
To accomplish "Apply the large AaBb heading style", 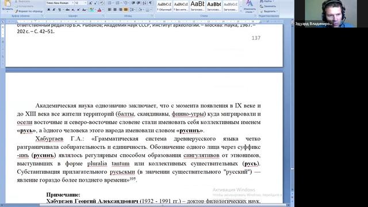I will (197, 6).
